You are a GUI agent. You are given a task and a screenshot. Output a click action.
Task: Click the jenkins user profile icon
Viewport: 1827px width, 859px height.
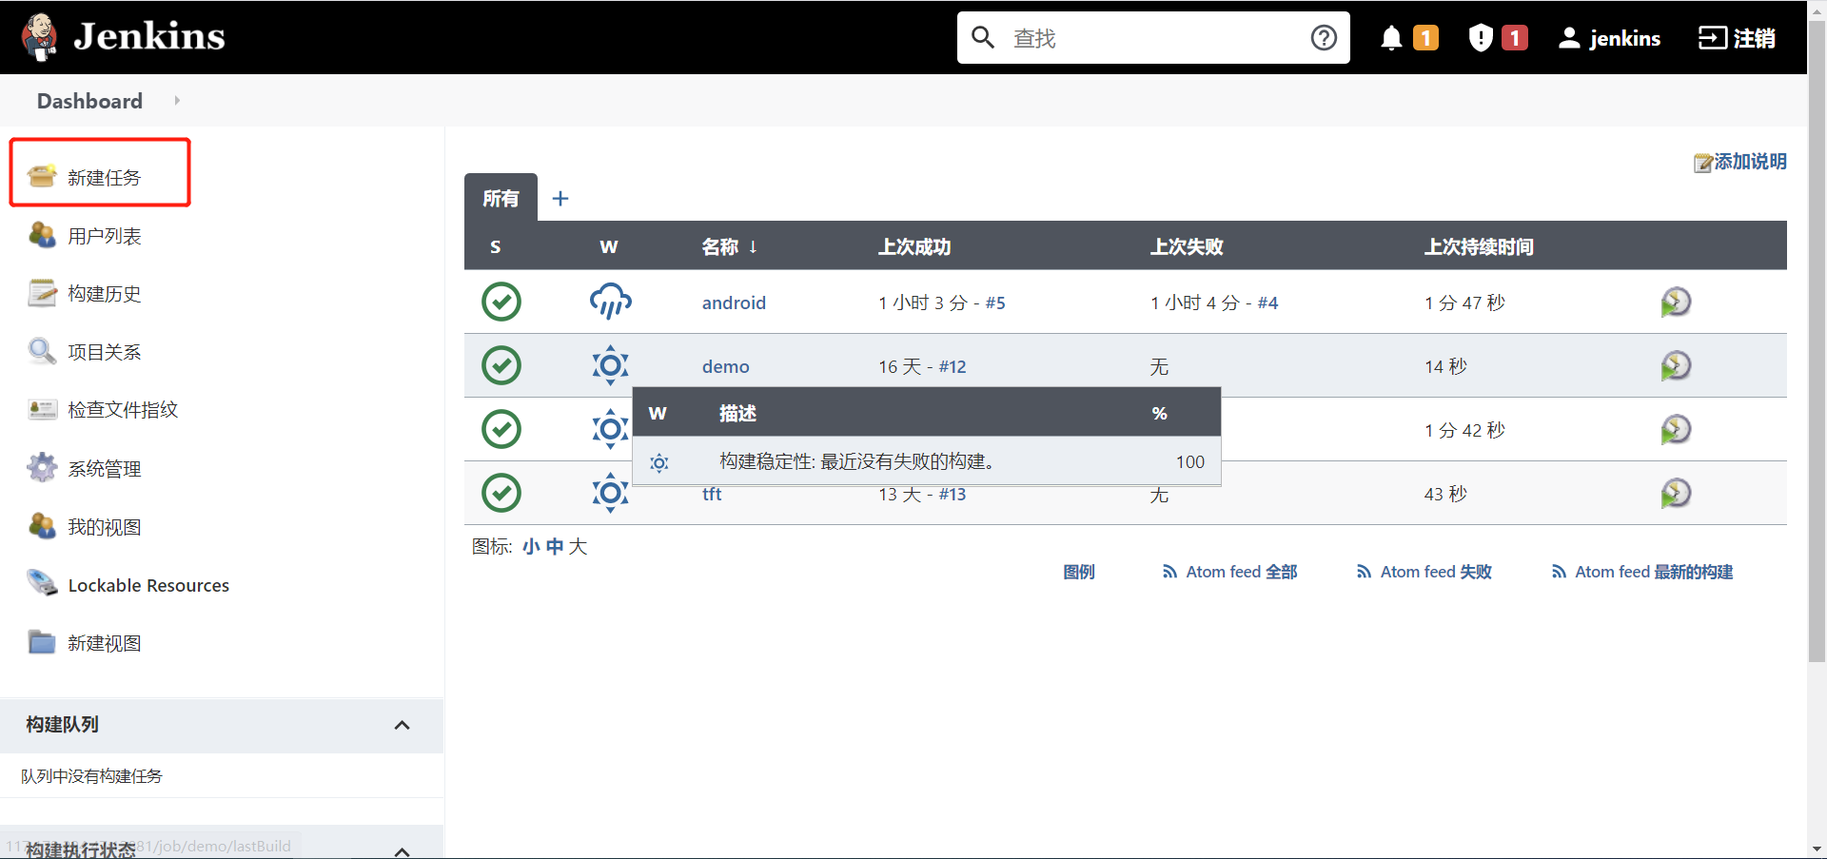[x=1569, y=38]
